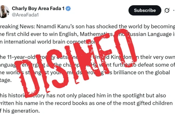Click the Grok slashed-circle icon
The width and height of the screenshot is (175, 116).
(x=167, y=10)
